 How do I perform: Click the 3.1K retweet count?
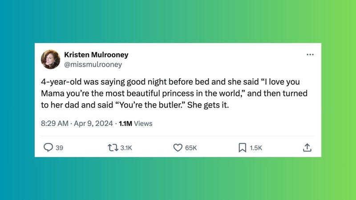(126, 148)
